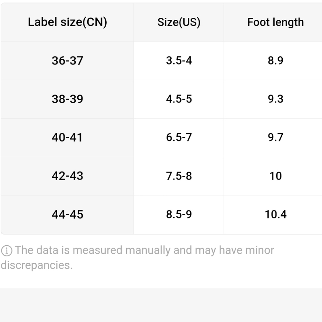Click the 44-45 label size cell
The height and width of the screenshot is (322, 322).
click(x=67, y=214)
